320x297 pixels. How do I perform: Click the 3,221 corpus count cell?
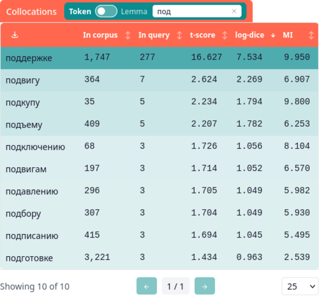click(x=97, y=257)
